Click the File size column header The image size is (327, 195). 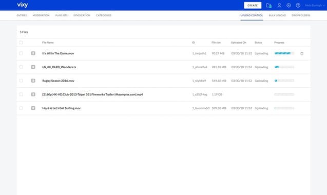pyautogui.click(x=216, y=43)
